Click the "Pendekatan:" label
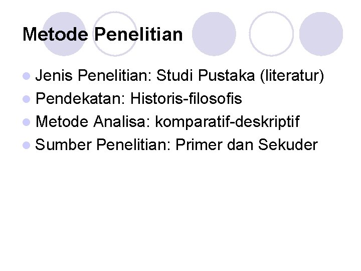The image size is (361, 271). pyautogui.click(x=81, y=99)
